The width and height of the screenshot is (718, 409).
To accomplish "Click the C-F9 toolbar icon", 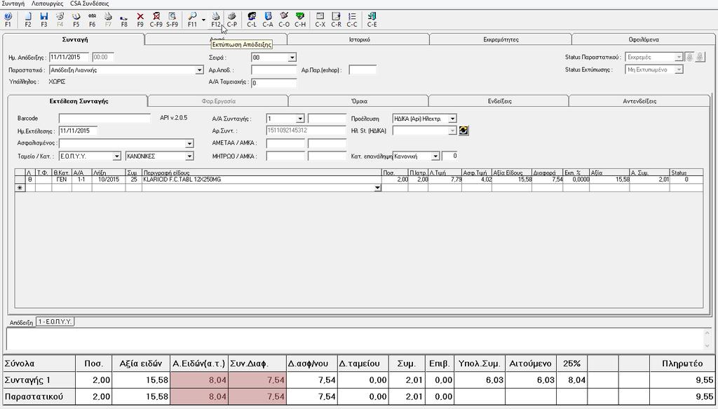I will pyautogui.click(x=156, y=20).
